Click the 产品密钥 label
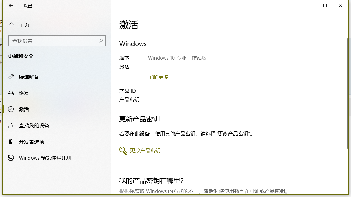This screenshot has width=351, height=197. [129, 99]
